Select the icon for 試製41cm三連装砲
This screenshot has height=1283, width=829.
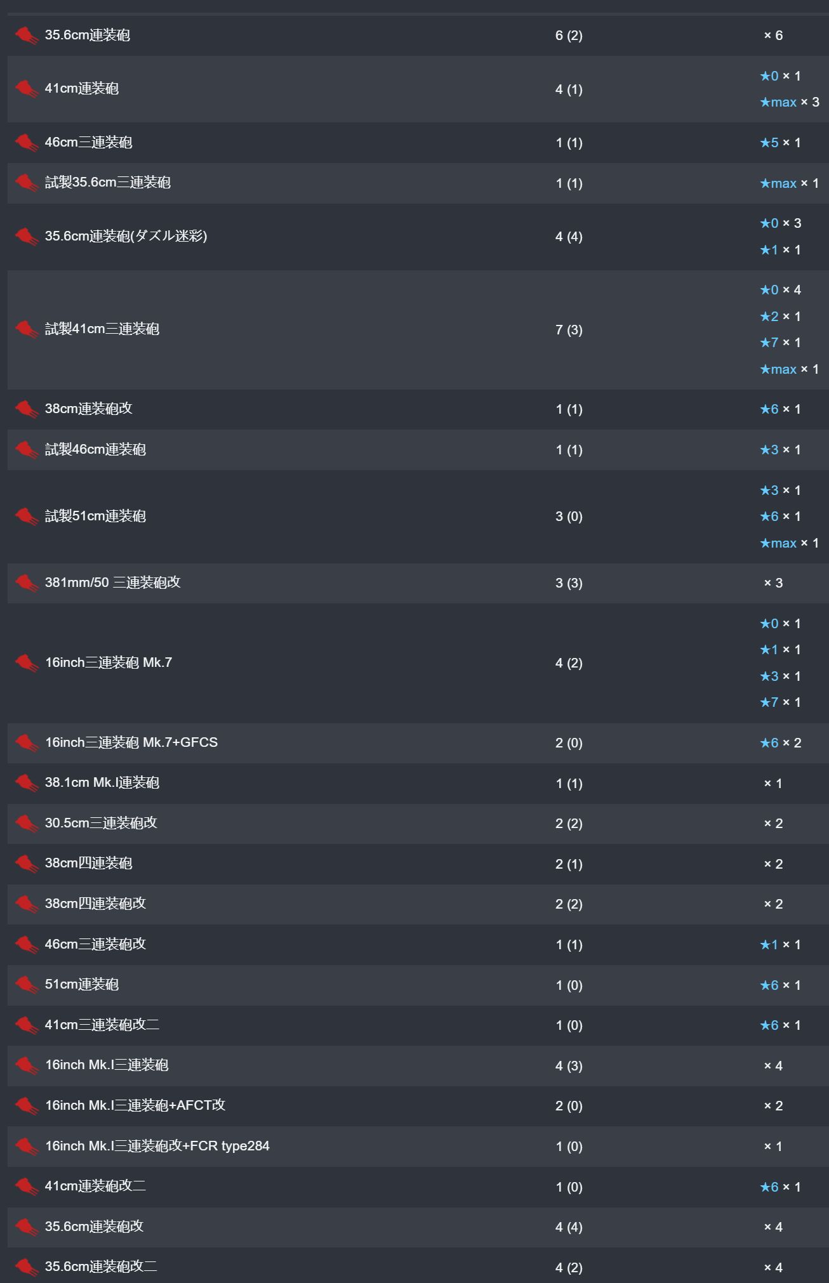[27, 329]
